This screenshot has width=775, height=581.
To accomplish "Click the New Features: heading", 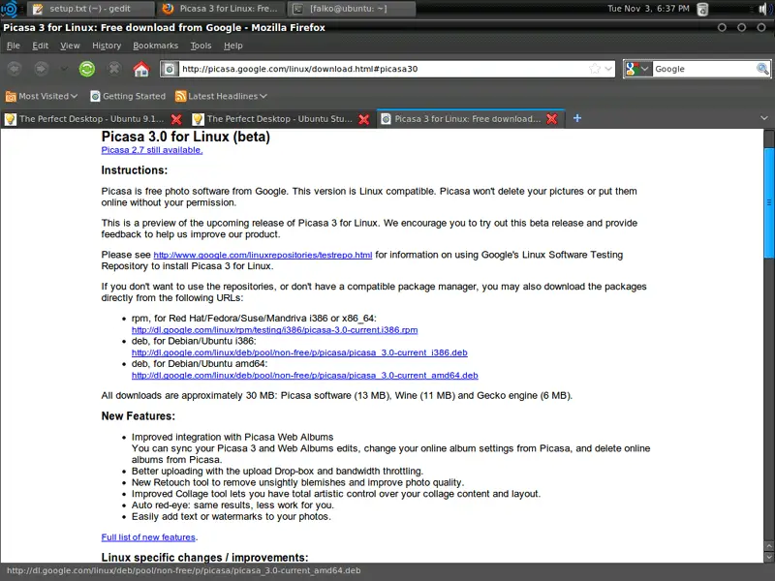I will point(138,416).
